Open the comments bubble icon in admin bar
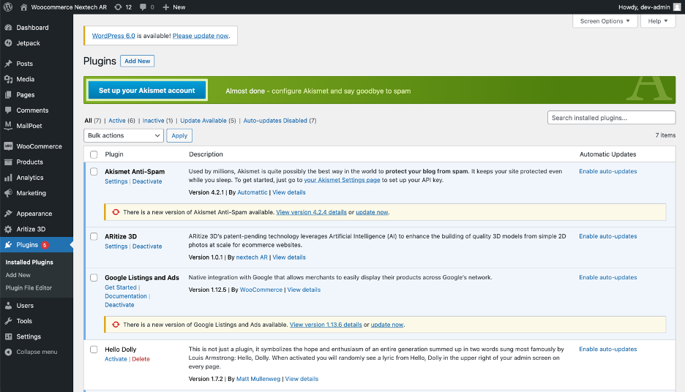 [143, 7]
